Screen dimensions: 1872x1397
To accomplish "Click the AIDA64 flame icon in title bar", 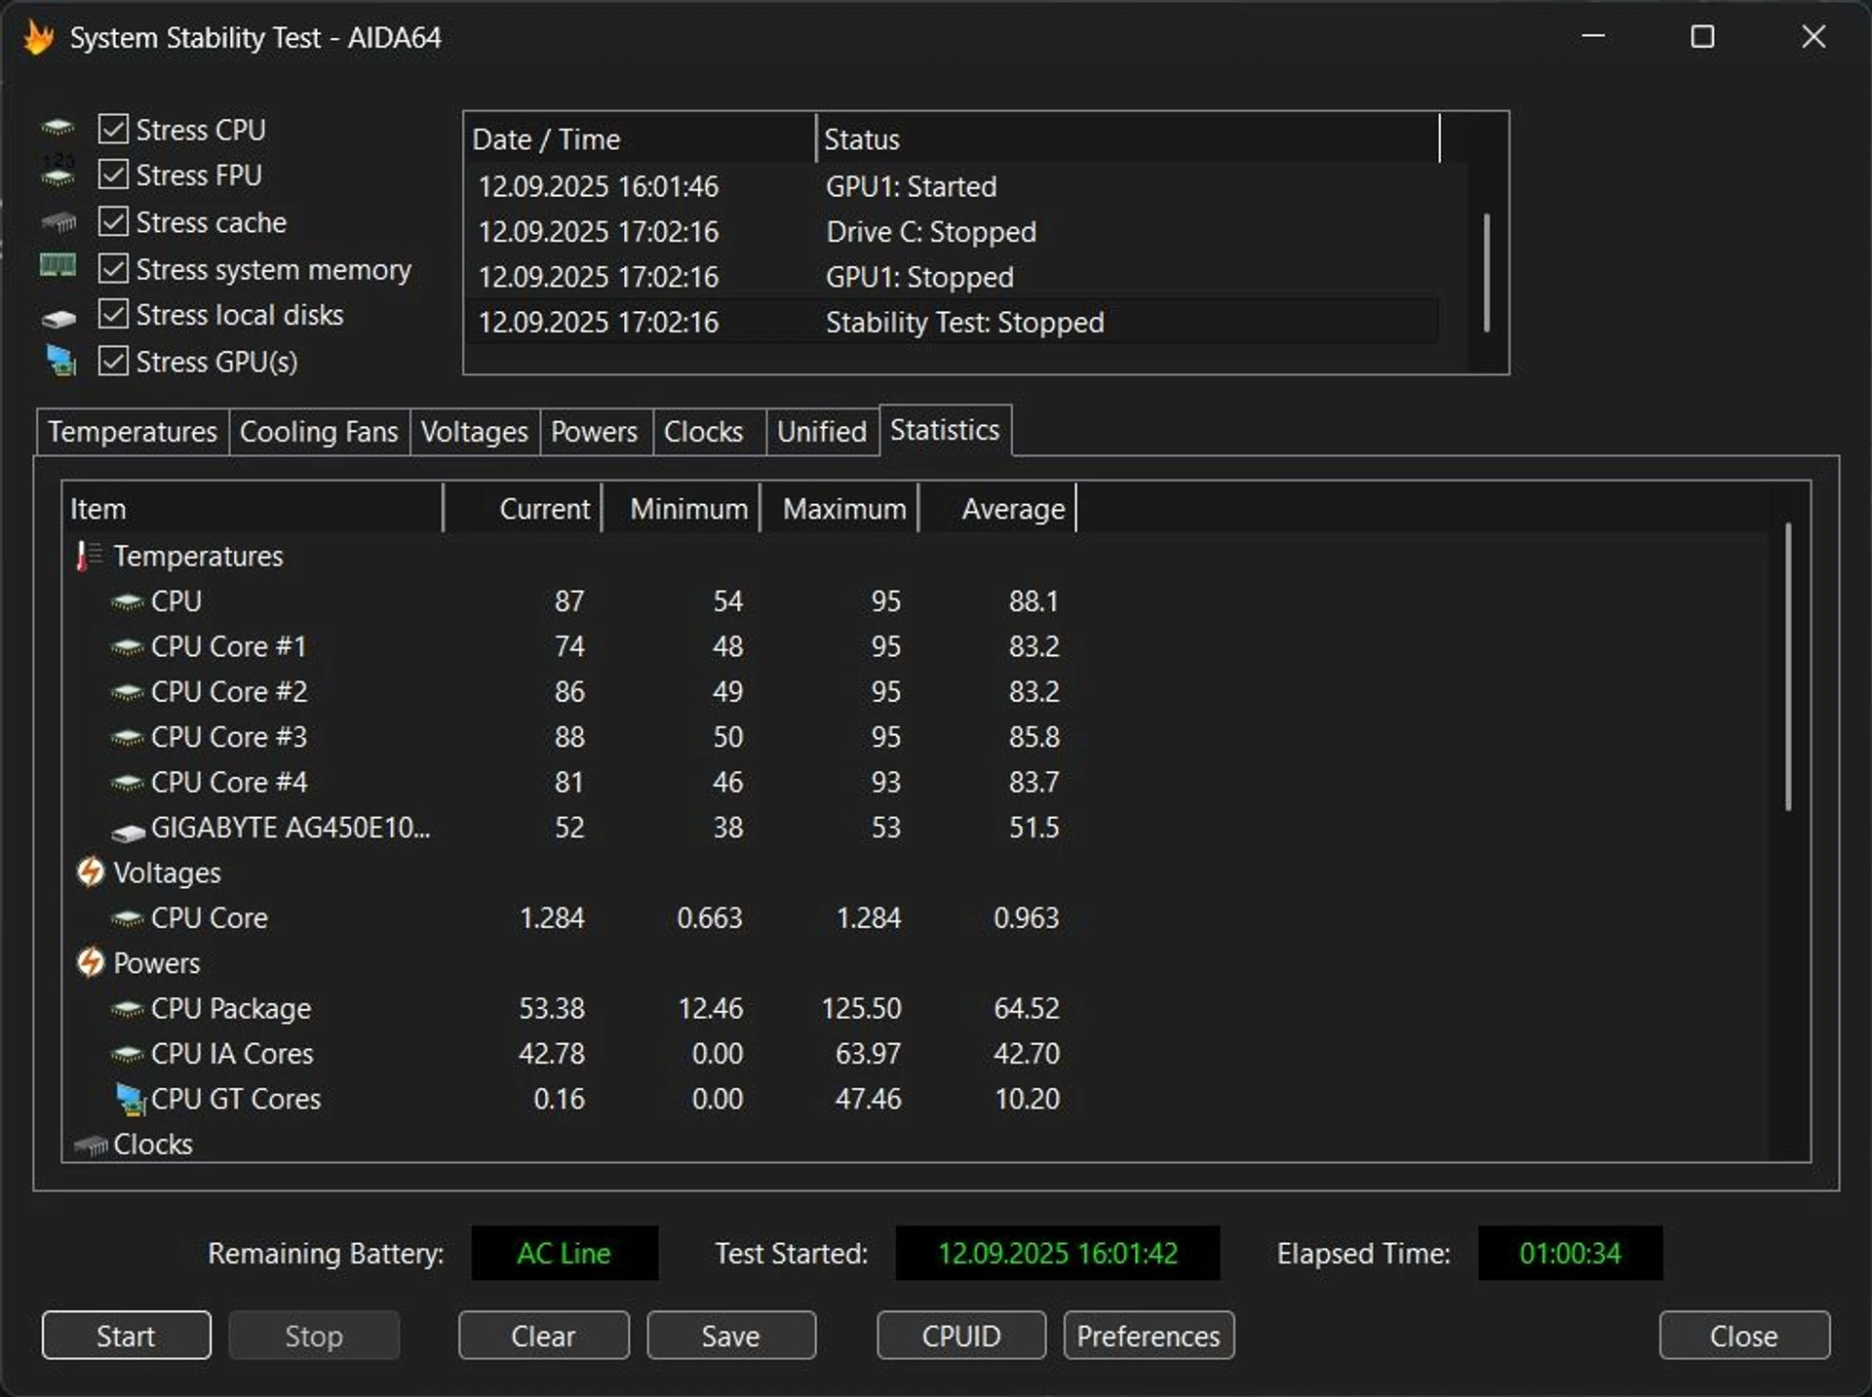I will tap(39, 38).
